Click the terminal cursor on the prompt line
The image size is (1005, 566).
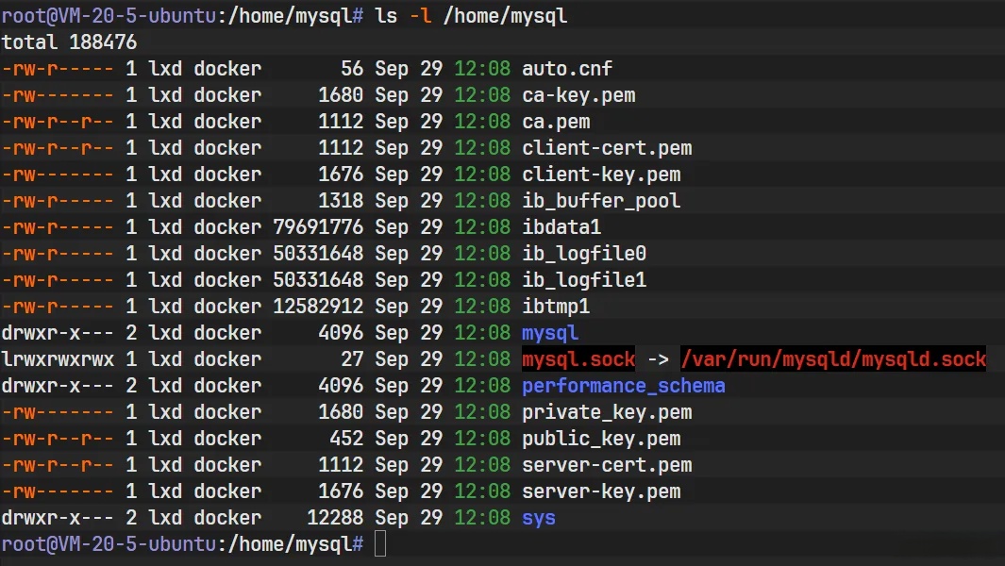379,545
